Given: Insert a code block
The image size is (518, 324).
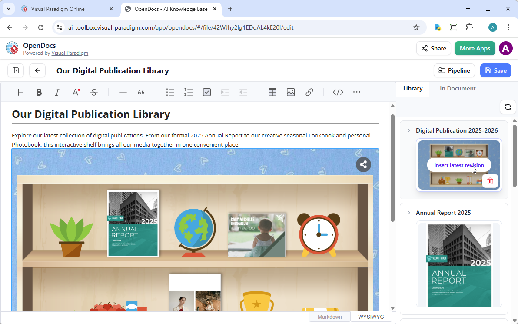Looking at the screenshot, I should pyautogui.click(x=338, y=92).
